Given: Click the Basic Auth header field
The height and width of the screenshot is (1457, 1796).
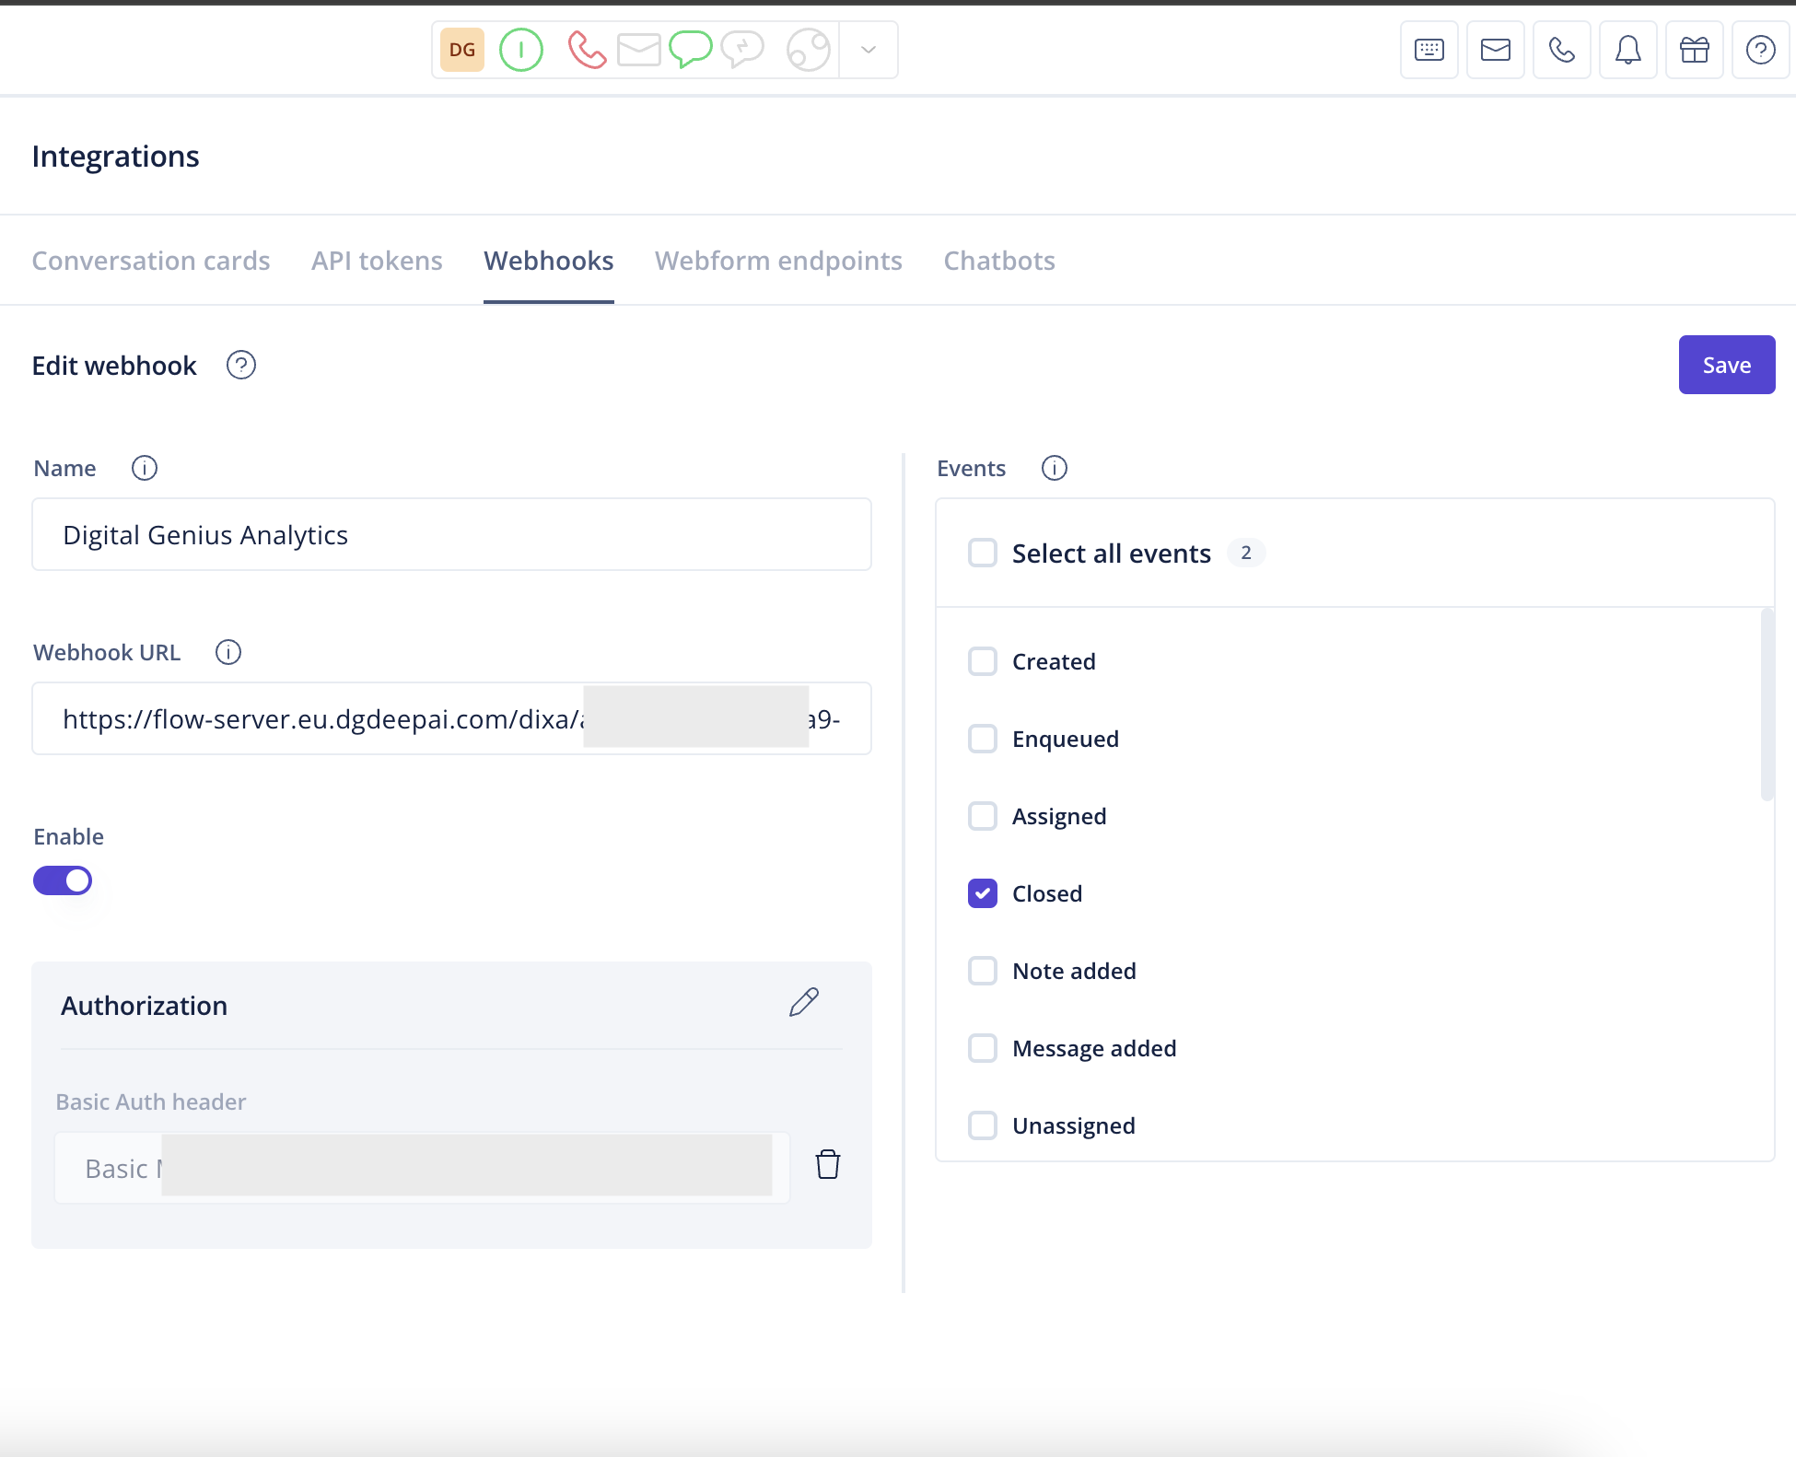Looking at the screenshot, I should (422, 1168).
